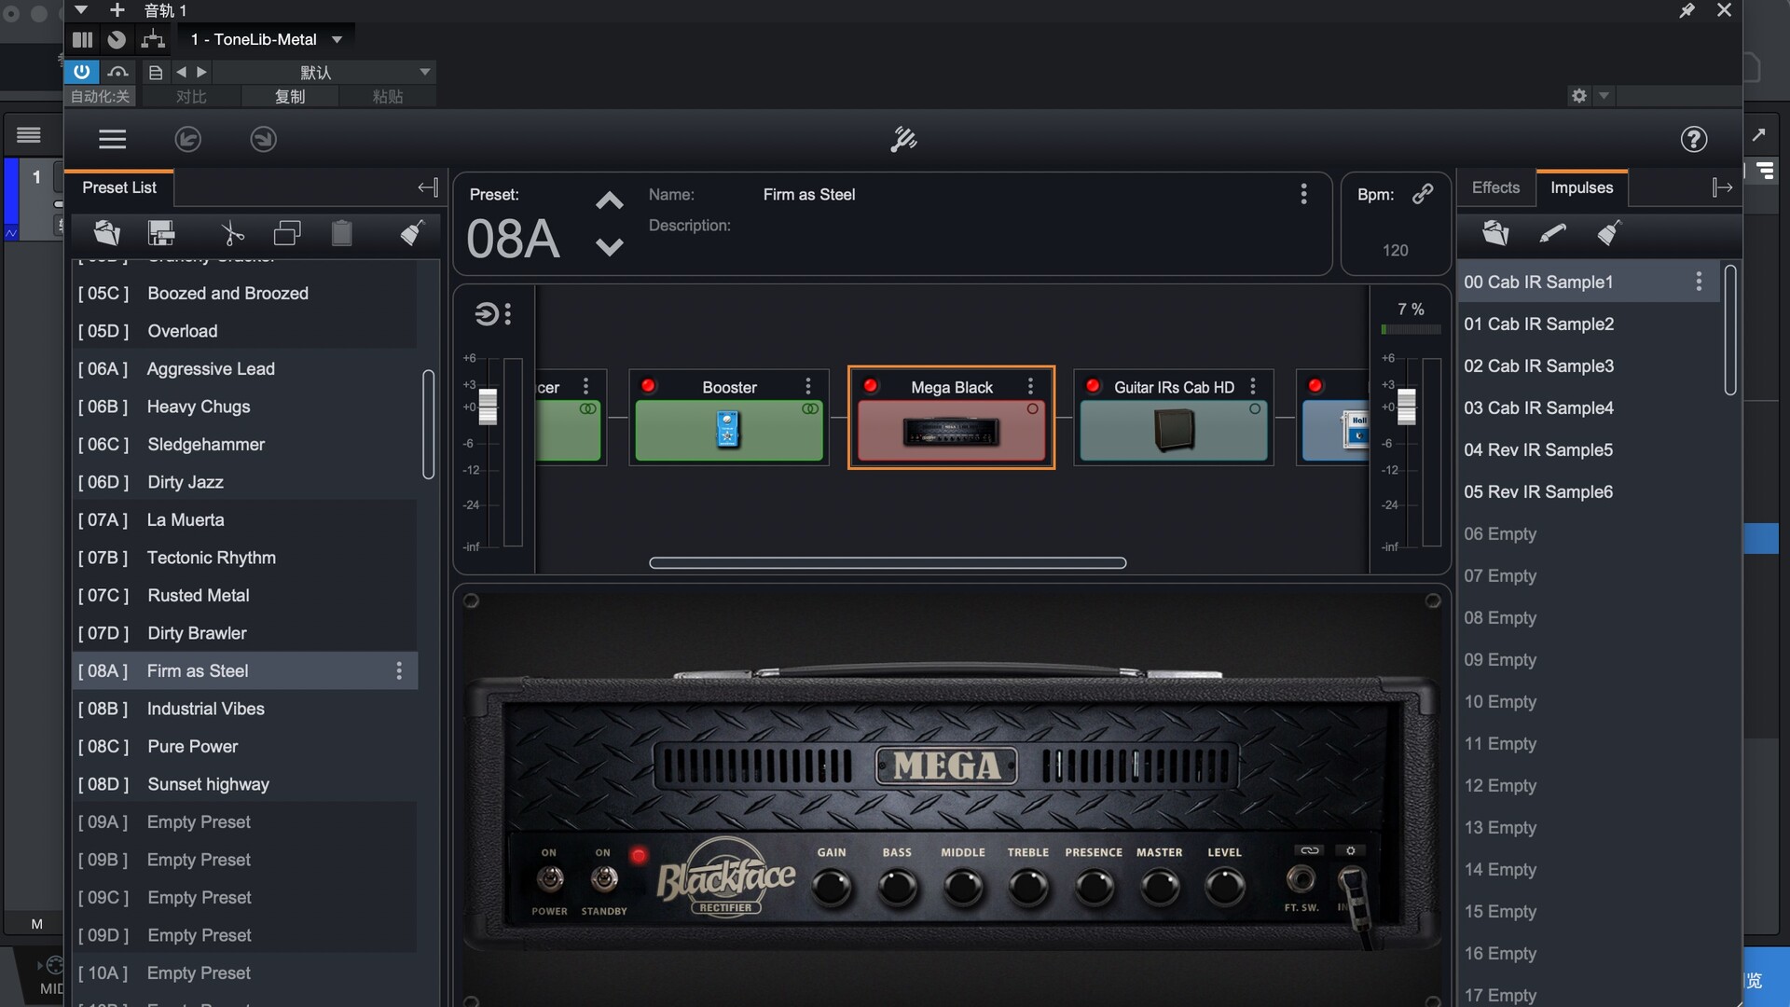Open preset file icon in Preset List
1790x1007 pixels.
coord(106,232)
